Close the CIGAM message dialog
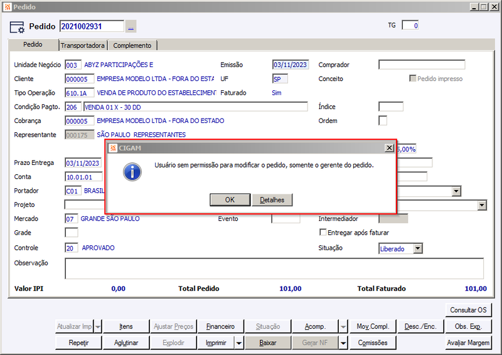 point(389,147)
